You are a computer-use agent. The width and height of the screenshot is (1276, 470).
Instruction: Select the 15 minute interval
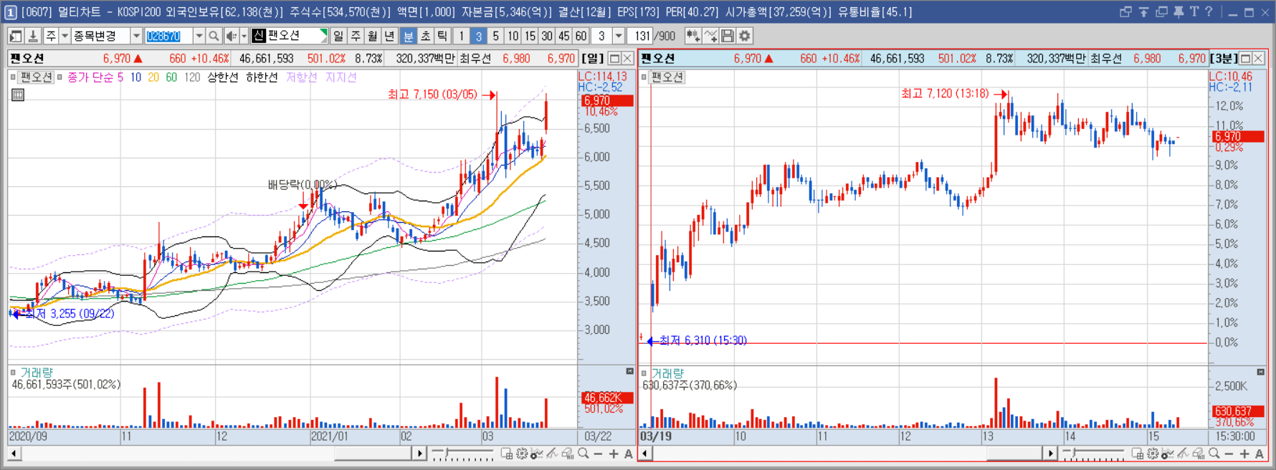(530, 36)
